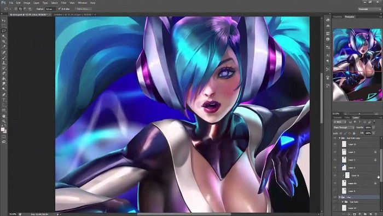Click Create new group folder icon
The width and height of the screenshot is (383, 216).
coord(365,214)
